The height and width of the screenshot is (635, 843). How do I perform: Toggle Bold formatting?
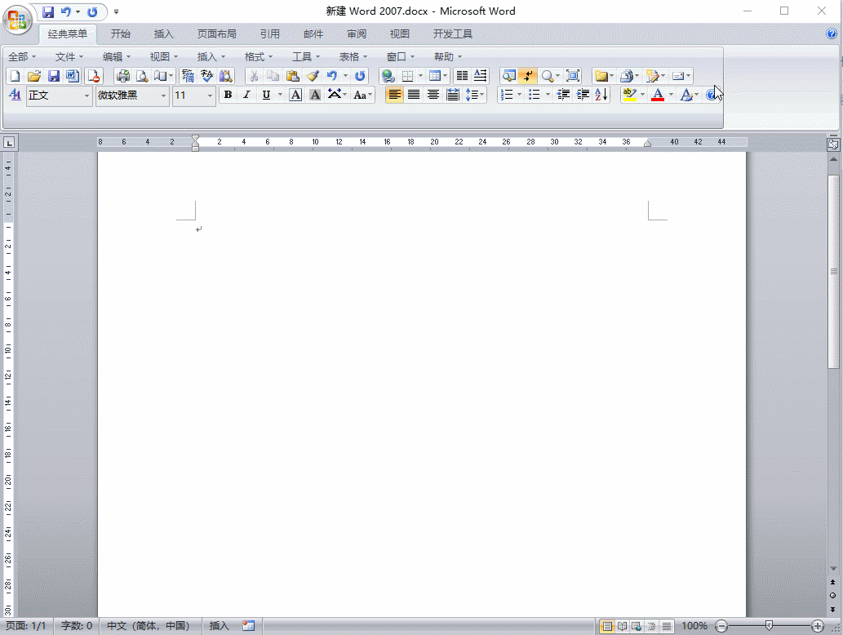coord(228,95)
